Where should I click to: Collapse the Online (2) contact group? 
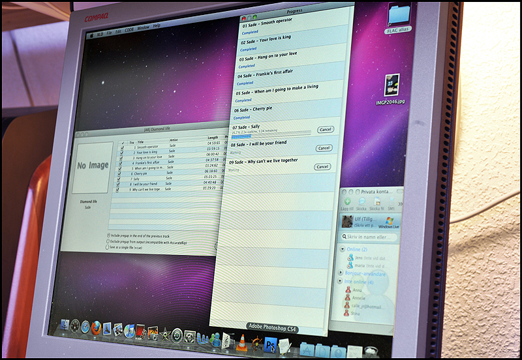342,248
